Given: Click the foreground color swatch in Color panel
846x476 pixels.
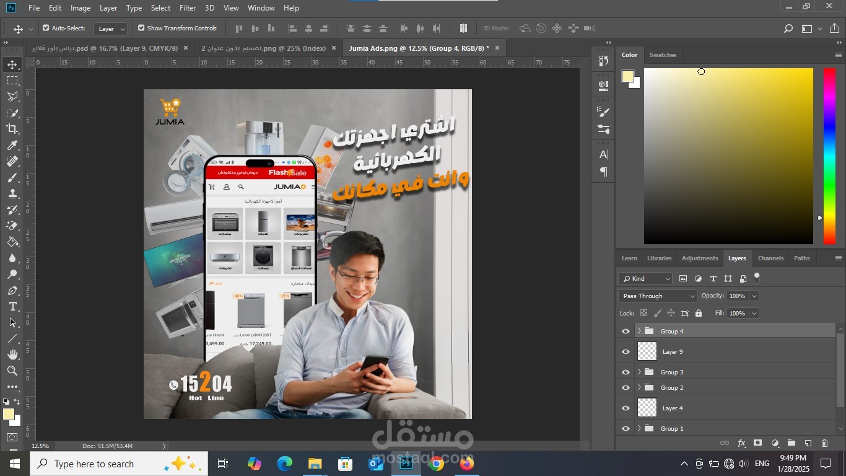Looking at the screenshot, I should [628, 76].
